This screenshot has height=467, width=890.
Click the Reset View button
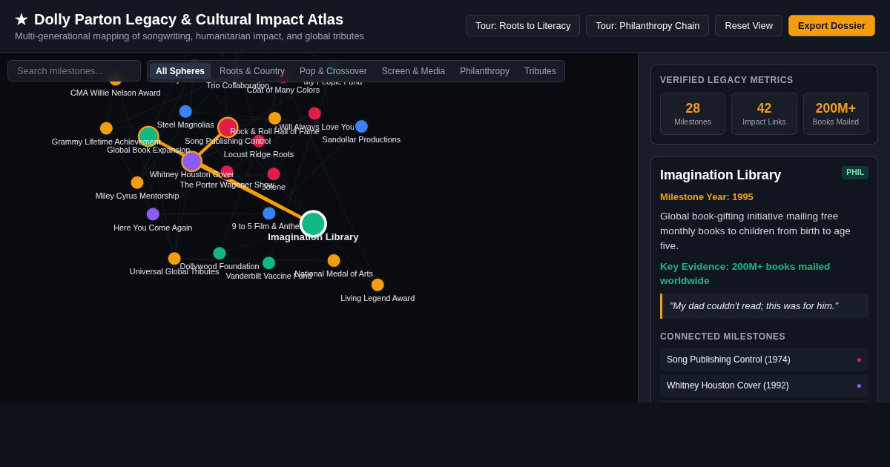coord(748,26)
